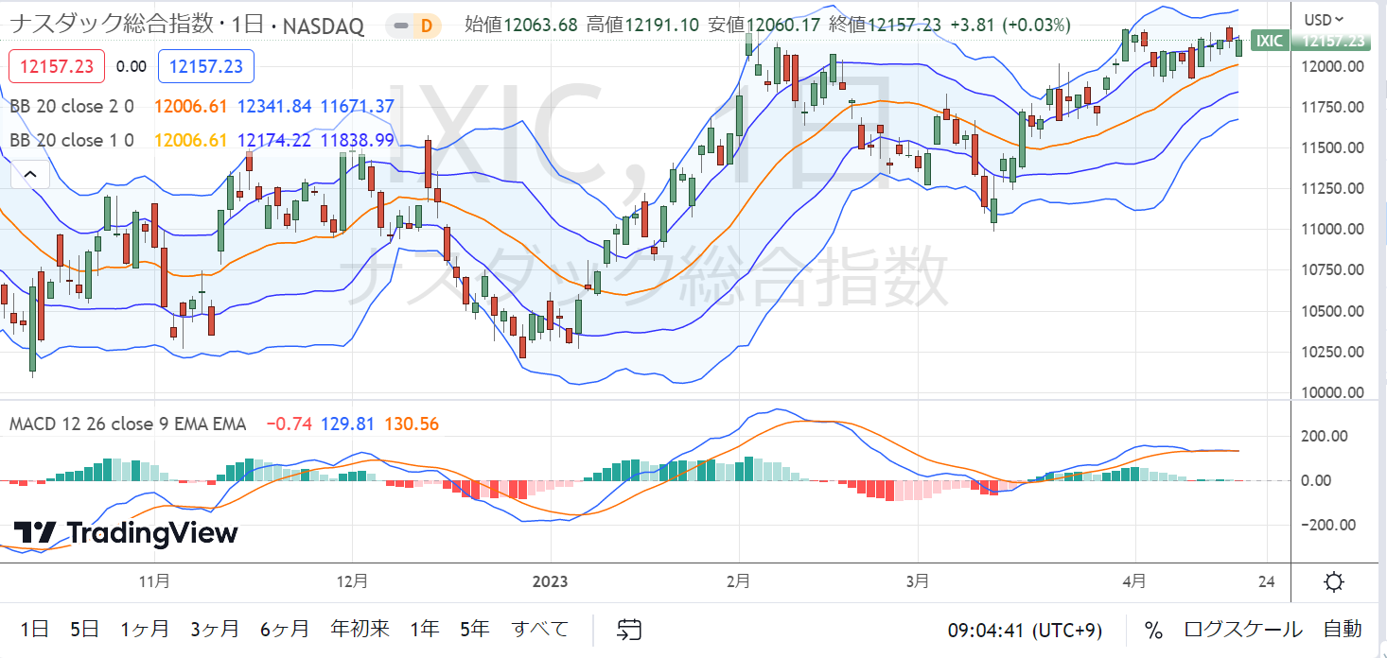Image resolution: width=1387 pixels, height=658 pixels.
Task: Click the +3.81 (+0.03%) change value
Action: click(x=1010, y=25)
